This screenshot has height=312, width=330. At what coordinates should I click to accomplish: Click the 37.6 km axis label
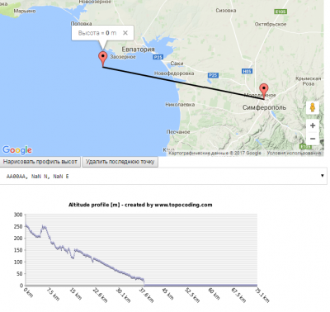pos(147,295)
